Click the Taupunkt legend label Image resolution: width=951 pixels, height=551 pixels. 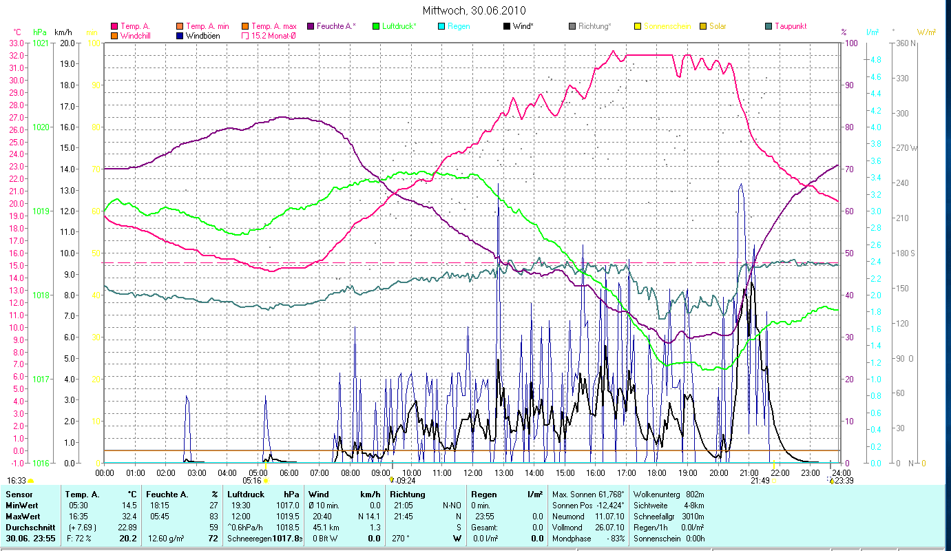pyautogui.click(x=791, y=27)
